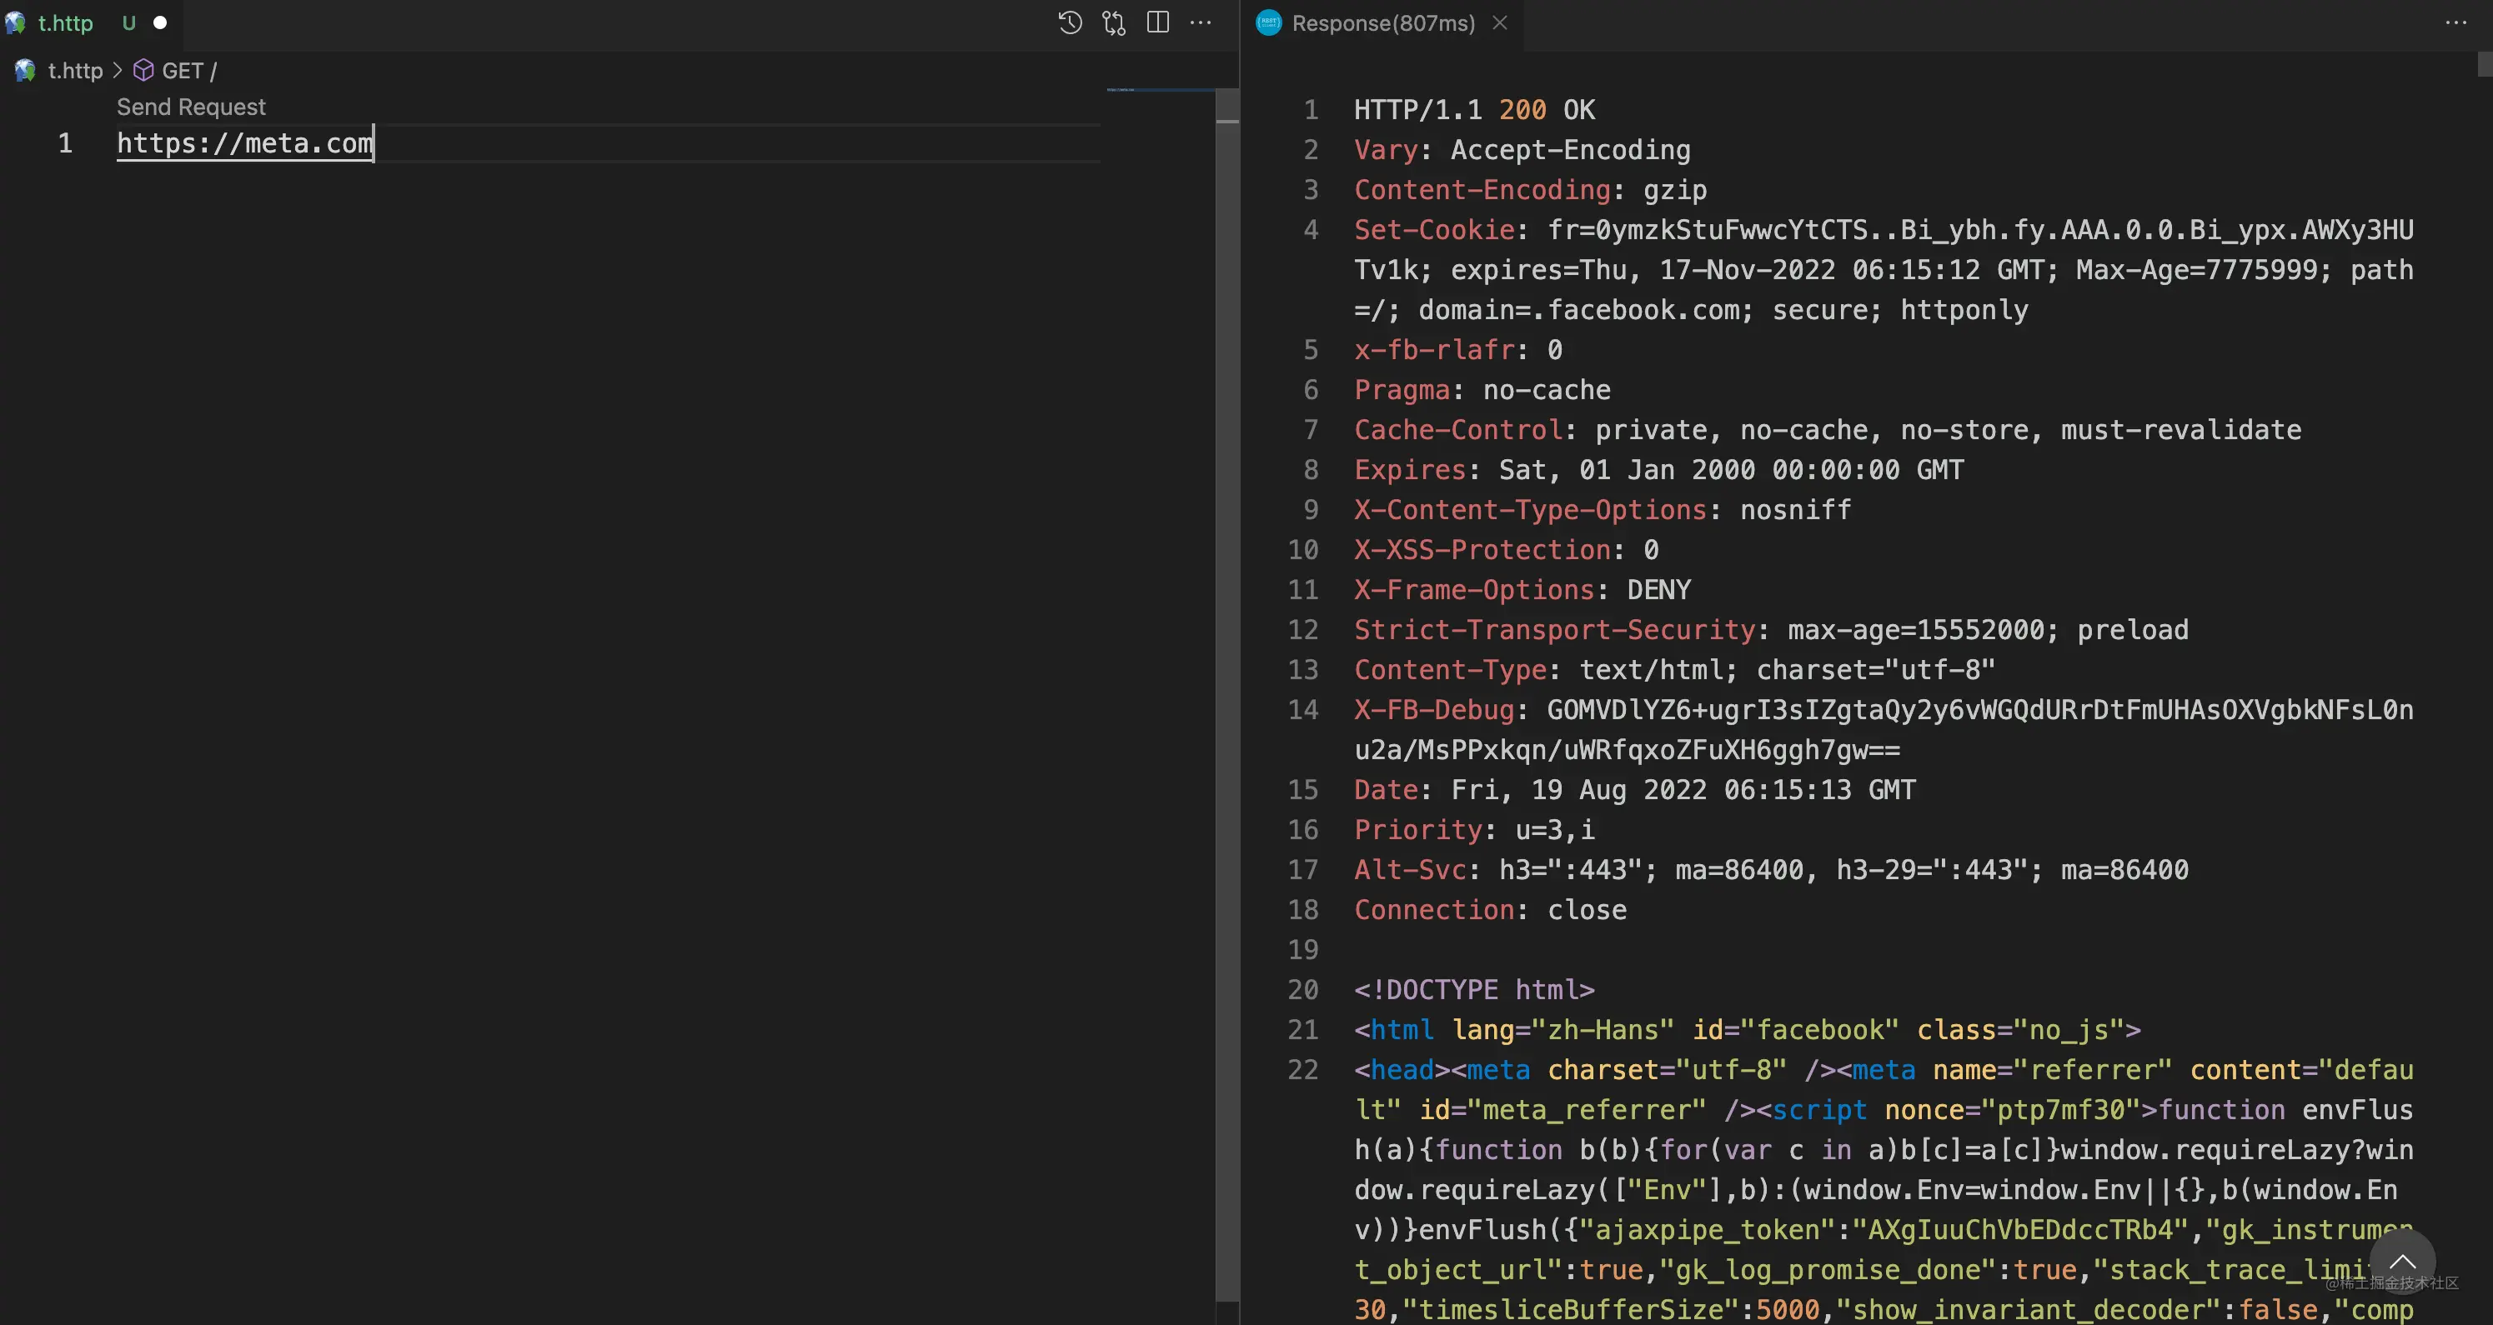Click the scroll-to-top arrow button
Image resolution: width=2493 pixels, height=1325 pixels.
click(x=2402, y=1261)
